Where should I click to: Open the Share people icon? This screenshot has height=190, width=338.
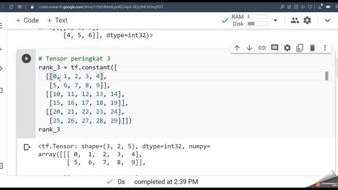(295, 20)
